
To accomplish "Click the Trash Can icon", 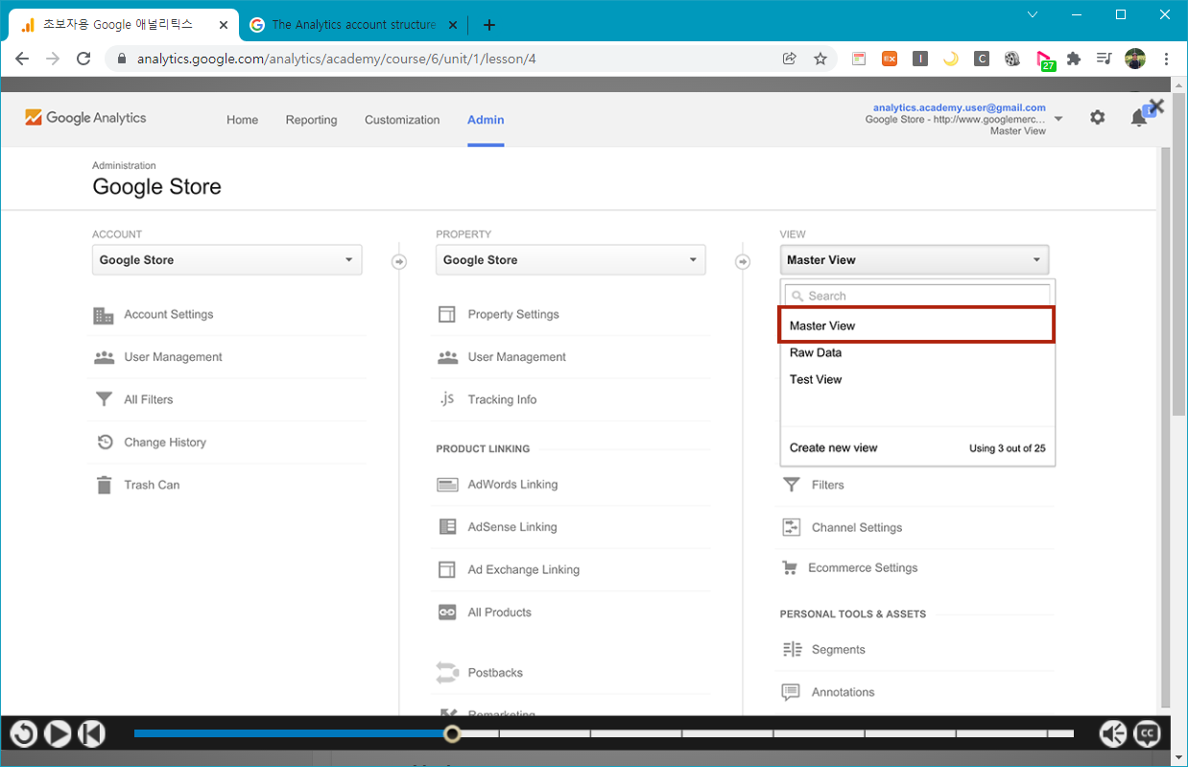I will coord(104,485).
